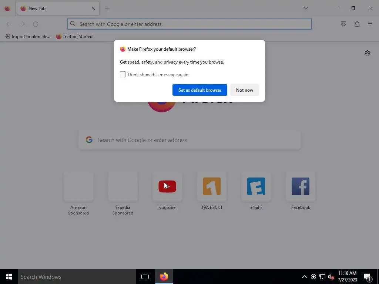This screenshot has height=284, width=379.
Task: Restore down the Firefox window
Action: pos(353,8)
